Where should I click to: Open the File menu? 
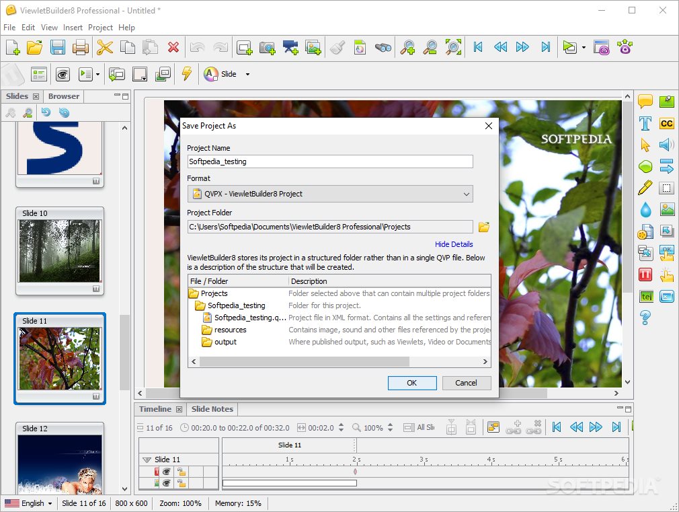(9, 28)
